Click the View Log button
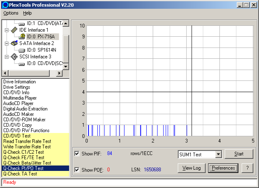 pos(192,168)
